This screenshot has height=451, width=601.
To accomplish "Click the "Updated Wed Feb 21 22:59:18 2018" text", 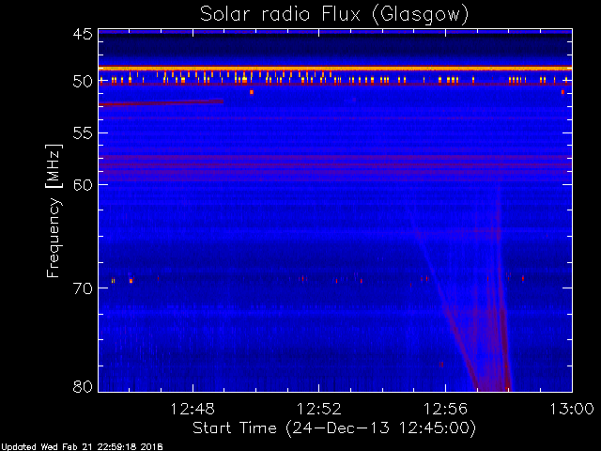I will coord(82,447).
